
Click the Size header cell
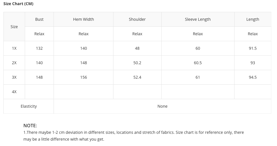tap(14, 27)
